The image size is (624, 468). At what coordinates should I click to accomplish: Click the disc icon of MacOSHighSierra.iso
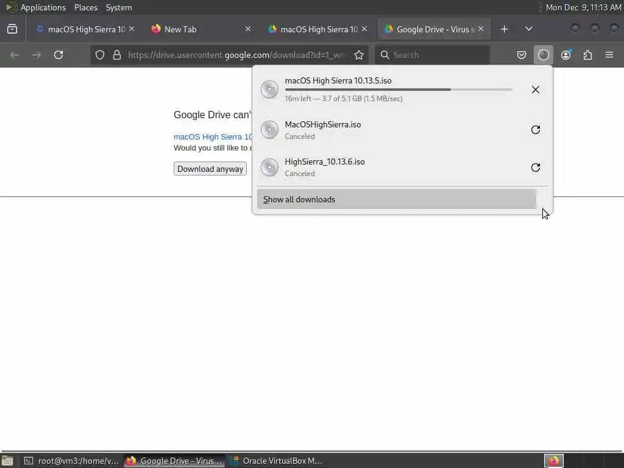(x=269, y=130)
